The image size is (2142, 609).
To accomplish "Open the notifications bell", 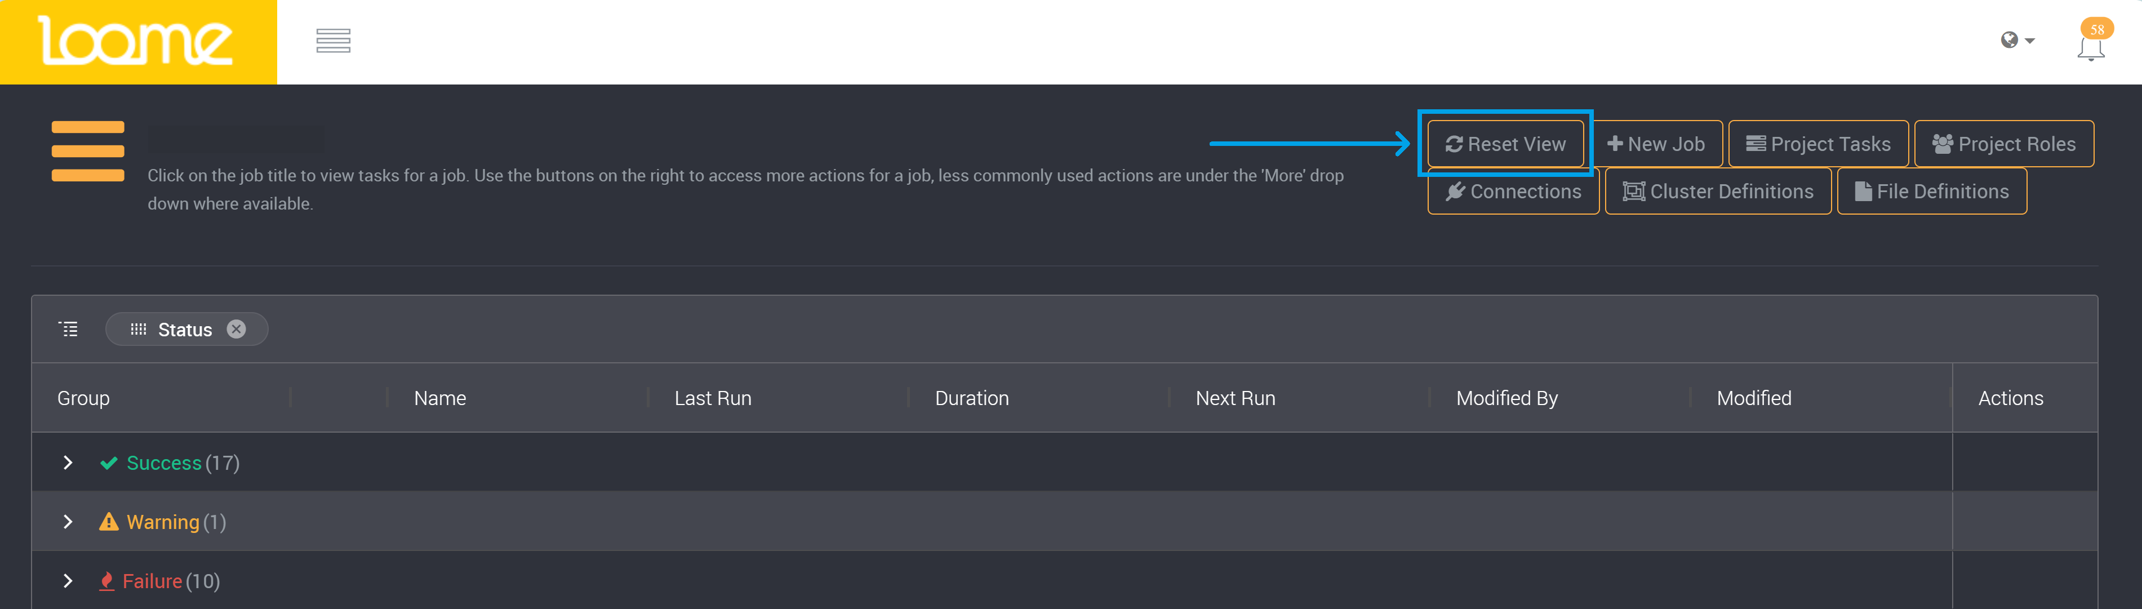I will pos(2090,49).
